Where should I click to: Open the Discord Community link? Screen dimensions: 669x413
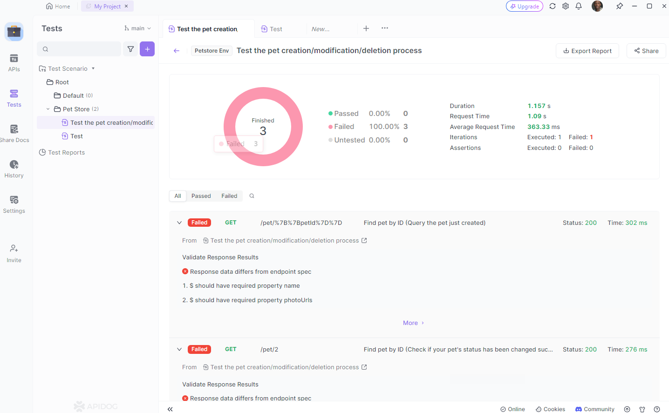[594, 409]
